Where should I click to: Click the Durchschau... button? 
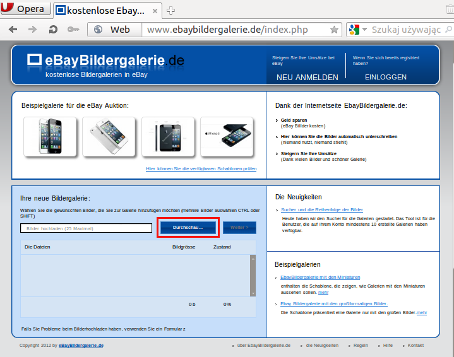tap(188, 228)
